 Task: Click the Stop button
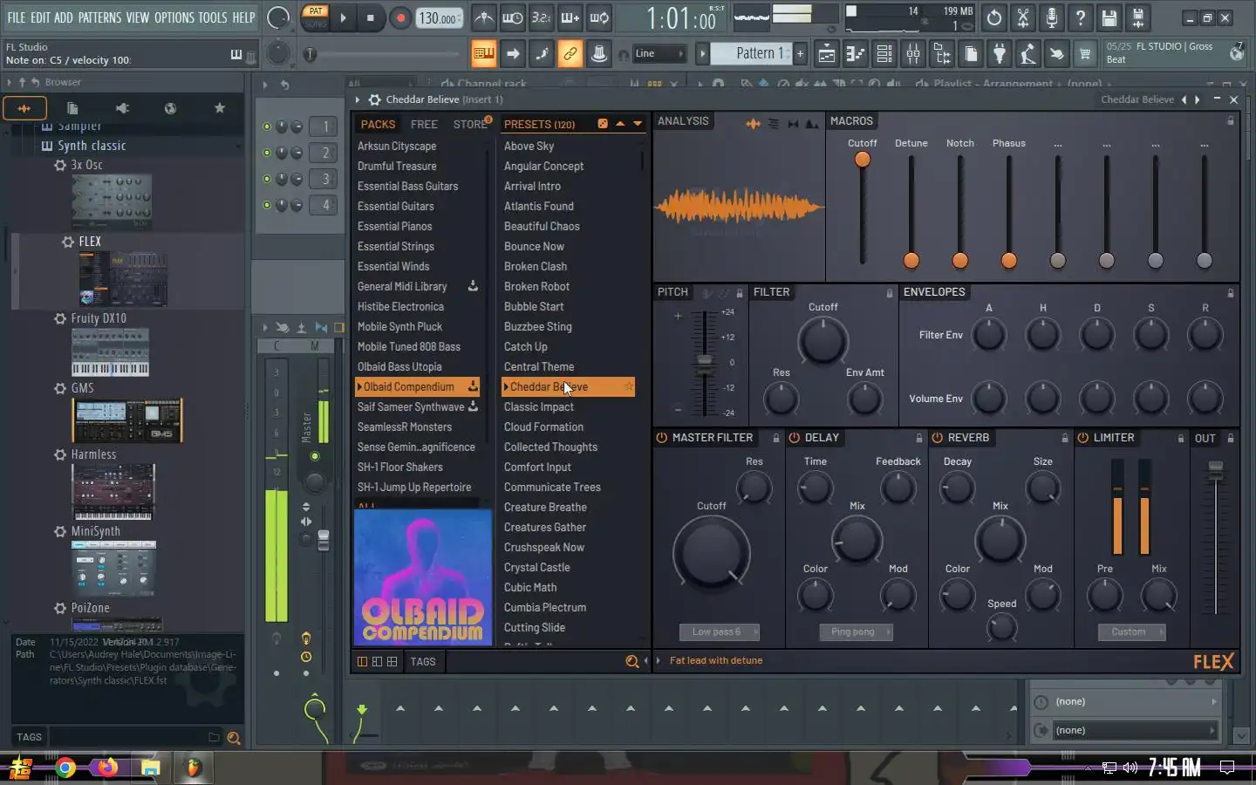point(371,17)
